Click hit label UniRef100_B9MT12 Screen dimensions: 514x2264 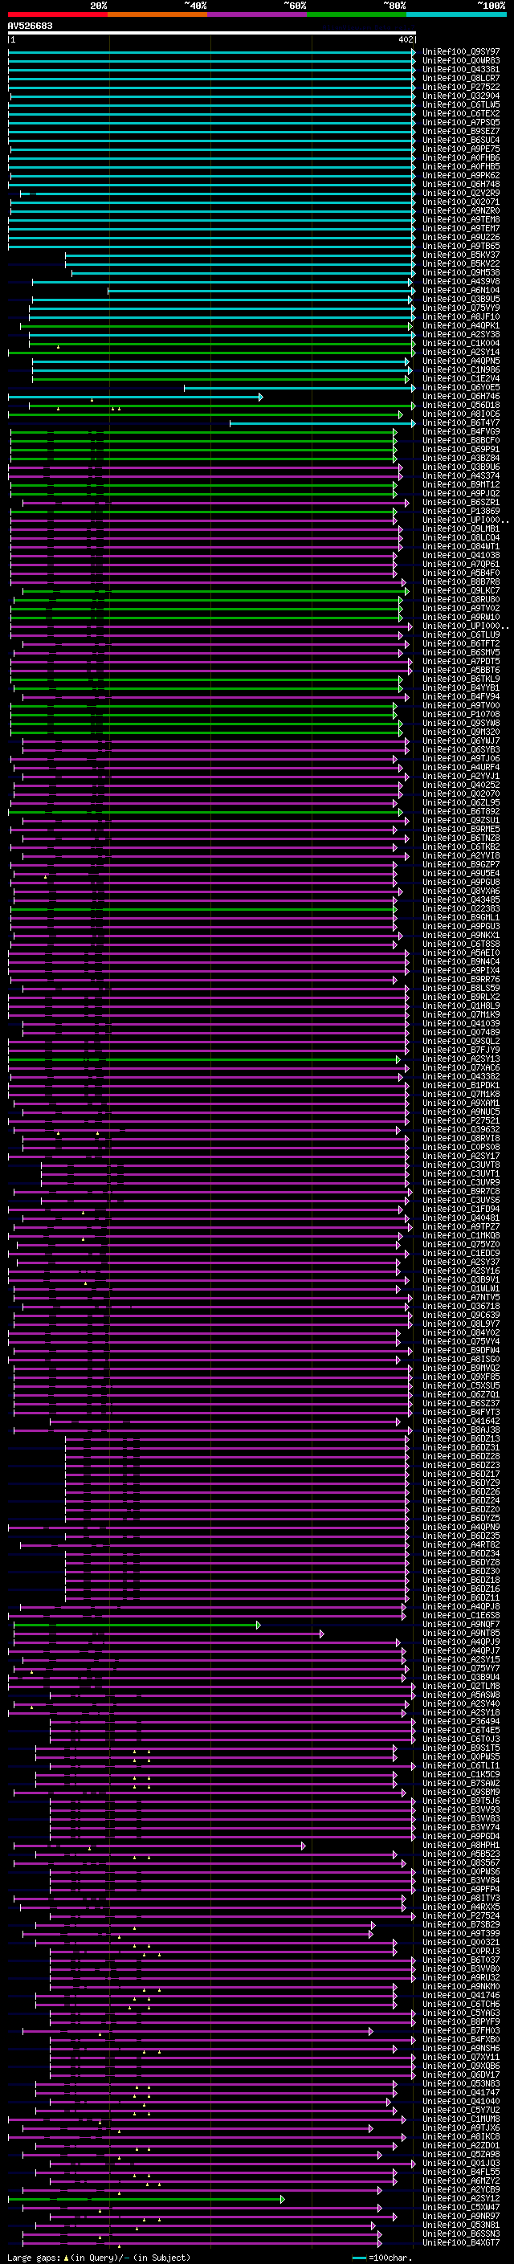tap(460, 484)
